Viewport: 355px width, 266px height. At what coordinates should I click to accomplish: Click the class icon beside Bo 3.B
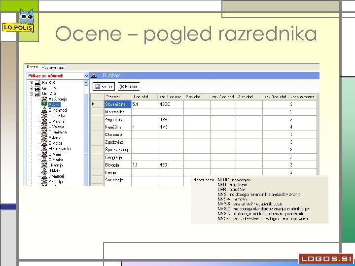pos(37,83)
